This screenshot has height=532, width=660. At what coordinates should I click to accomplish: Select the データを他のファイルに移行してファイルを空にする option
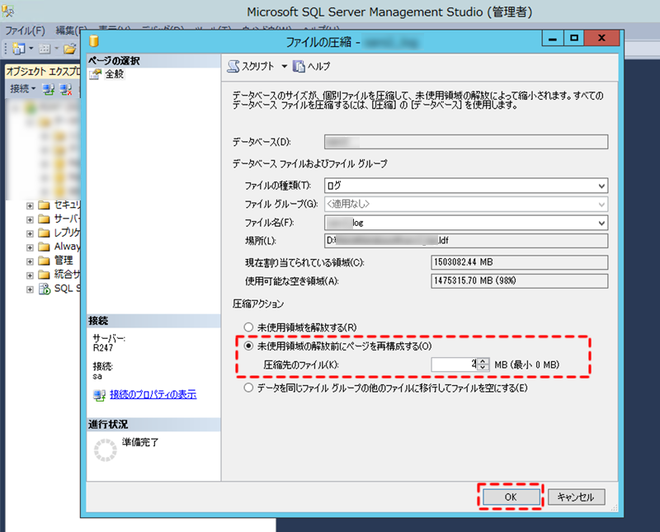[247, 388]
